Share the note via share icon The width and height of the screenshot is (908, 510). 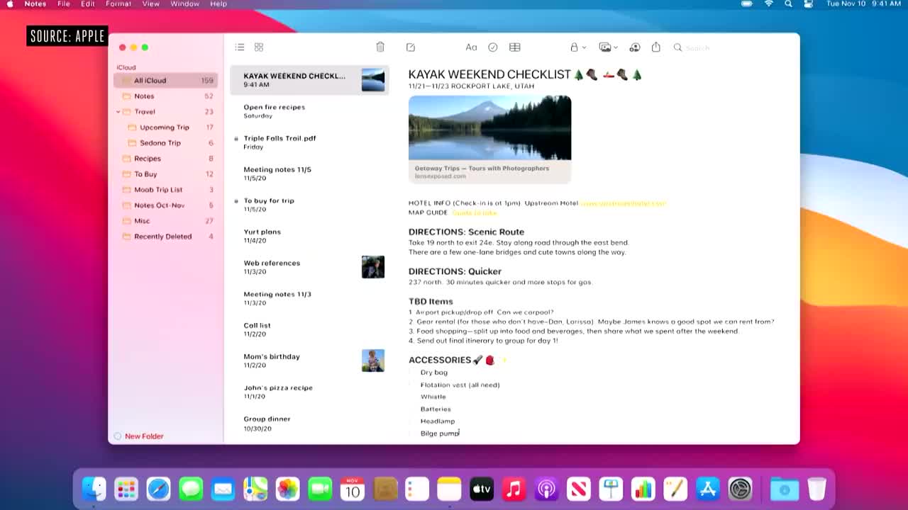[x=656, y=47]
